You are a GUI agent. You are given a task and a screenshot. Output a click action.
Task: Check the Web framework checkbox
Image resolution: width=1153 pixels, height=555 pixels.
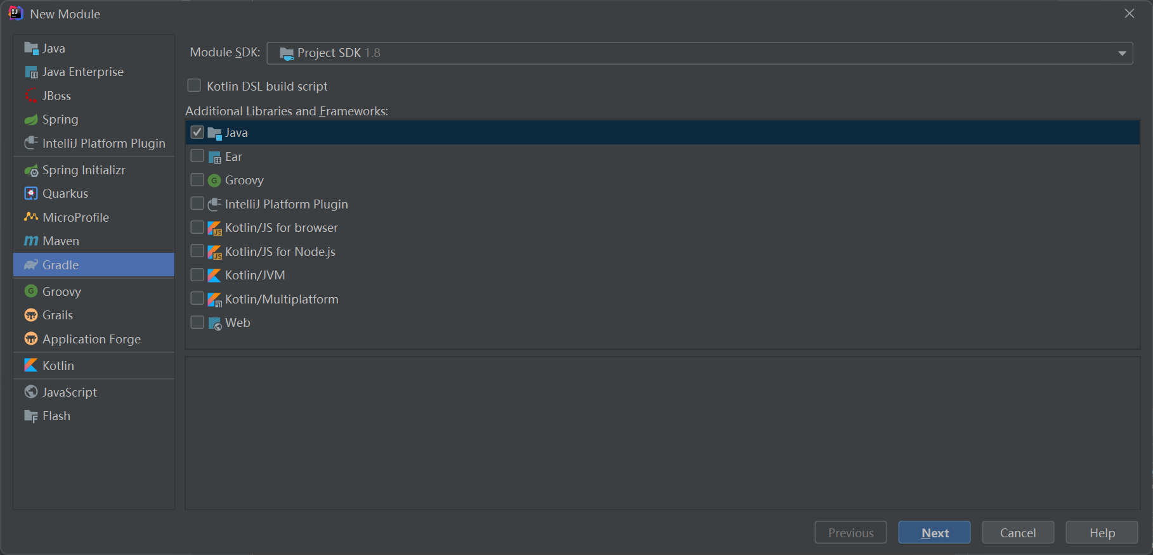(x=197, y=322)
